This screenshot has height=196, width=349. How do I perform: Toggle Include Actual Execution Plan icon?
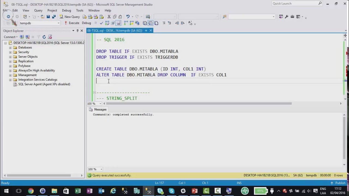(126, 23)
